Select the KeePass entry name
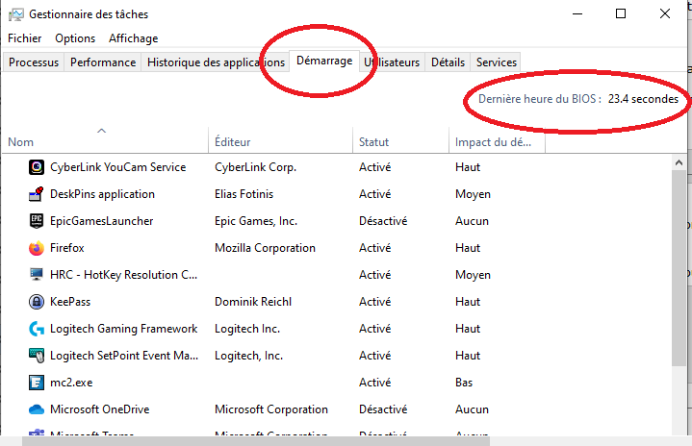The image size is (692, 446). 70,302
